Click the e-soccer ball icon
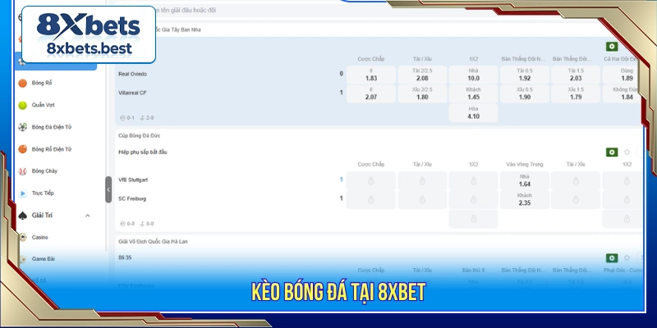Image resolution: width=657 pixels, height=328 pixels. click(x=23, y=127)
